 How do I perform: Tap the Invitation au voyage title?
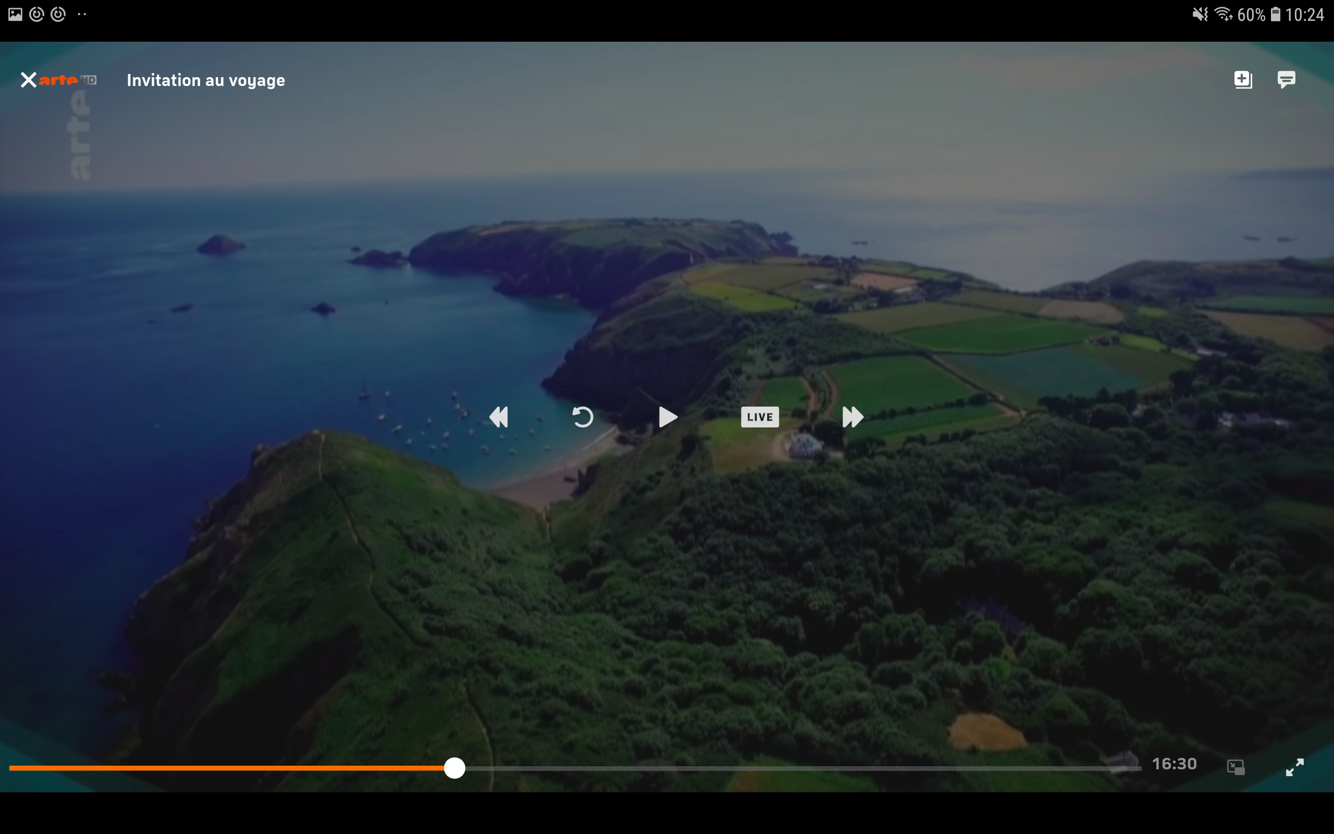pos(206,80)
